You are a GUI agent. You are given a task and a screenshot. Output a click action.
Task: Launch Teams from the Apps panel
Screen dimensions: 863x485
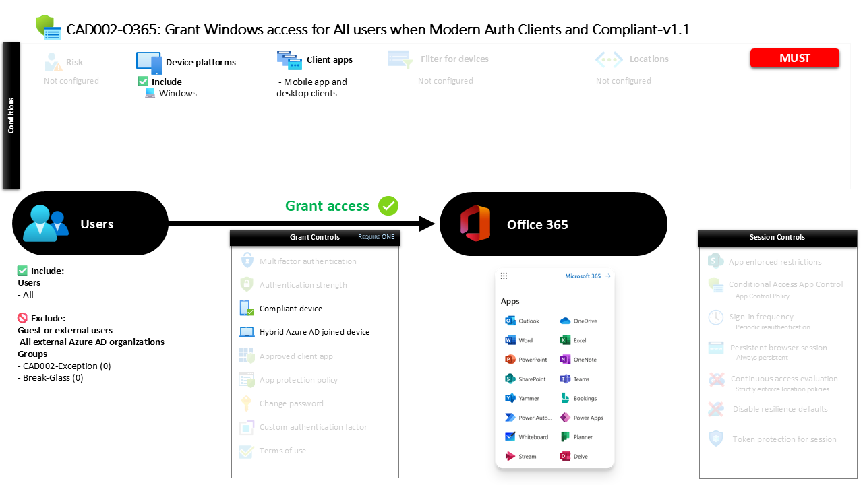(x=564, y=379)
